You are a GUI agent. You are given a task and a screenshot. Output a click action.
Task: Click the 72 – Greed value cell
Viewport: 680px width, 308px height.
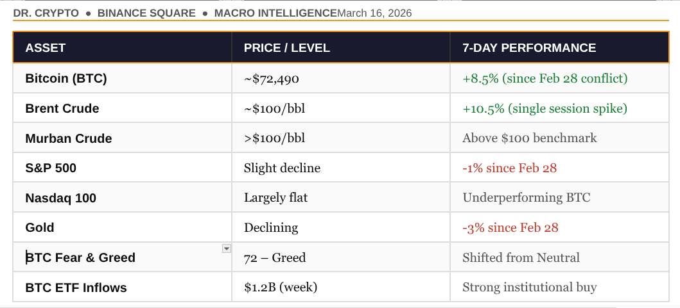(275, 258)
